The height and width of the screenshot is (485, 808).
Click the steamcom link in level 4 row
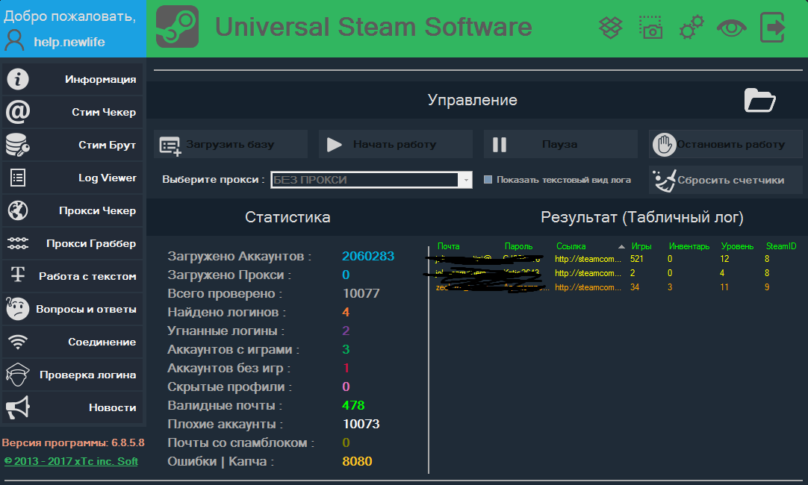pos(588,273)
